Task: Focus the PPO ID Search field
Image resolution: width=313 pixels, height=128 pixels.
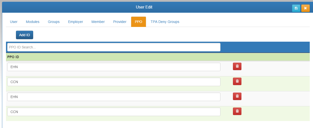Action: click(114, 47)
